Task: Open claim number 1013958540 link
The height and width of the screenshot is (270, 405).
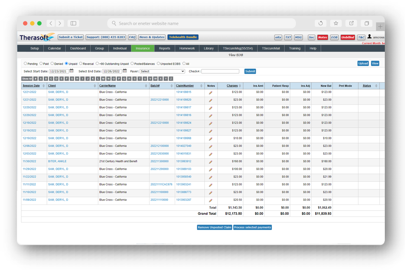Action: click(184, 177)
